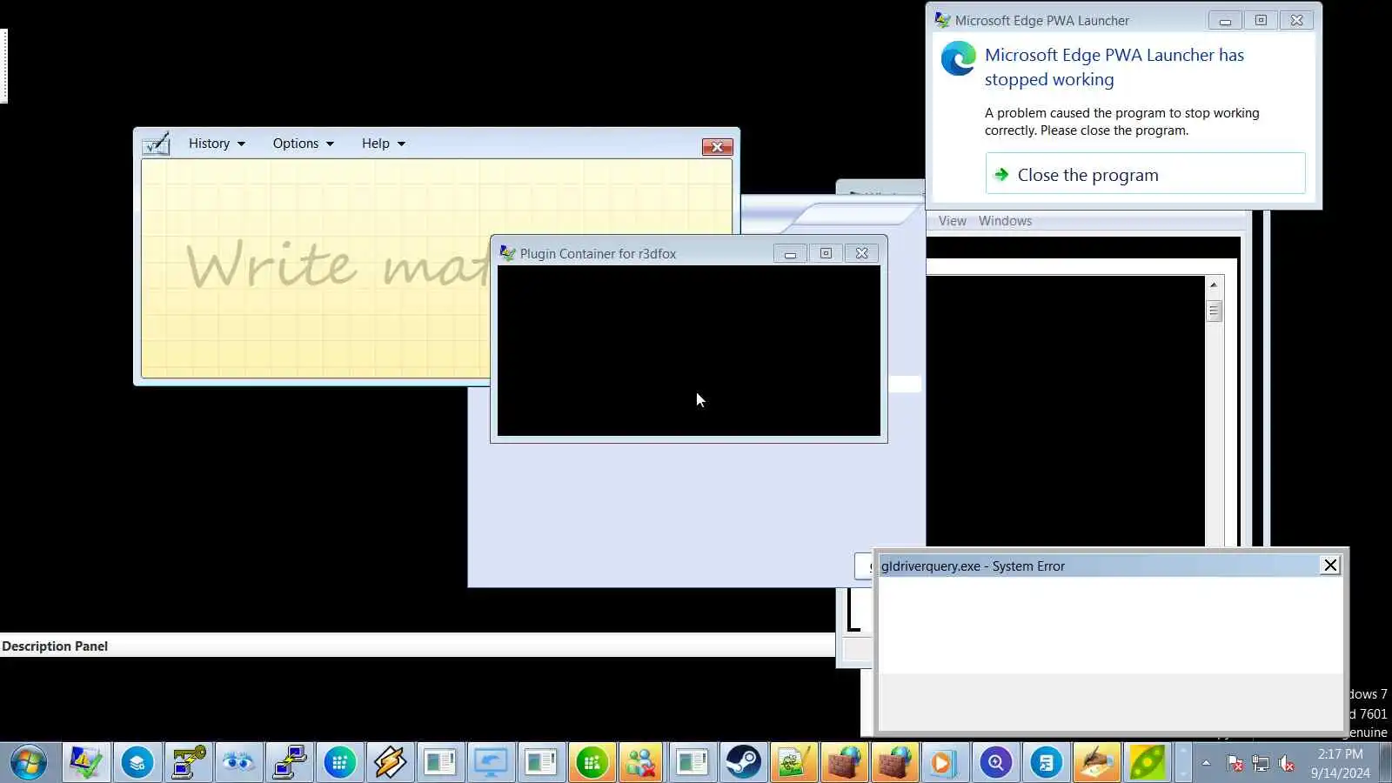Click the large Edge logo in the error dialog
This screenshot has width=1392, height=783.
pos(959,59)
